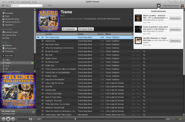Share the My Monday Date track

tap(43, 62)
